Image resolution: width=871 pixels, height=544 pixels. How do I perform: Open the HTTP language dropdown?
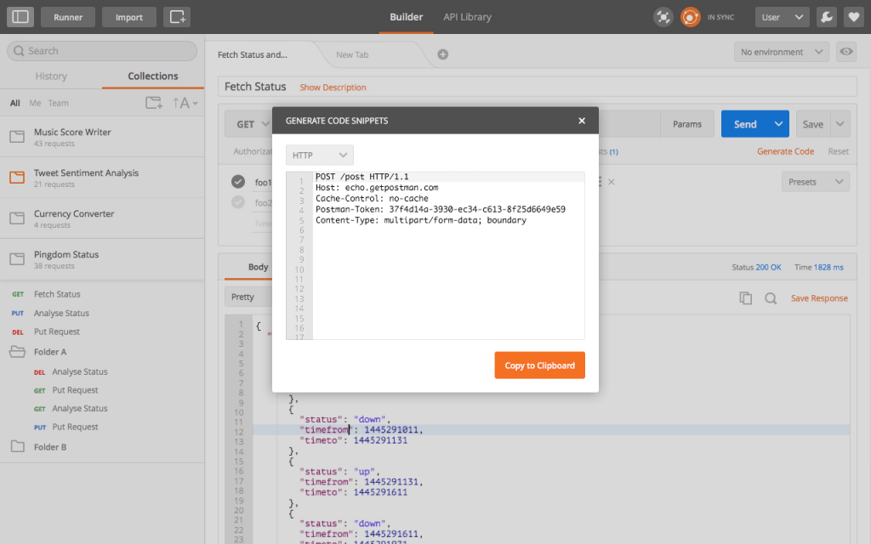point(319,155)
